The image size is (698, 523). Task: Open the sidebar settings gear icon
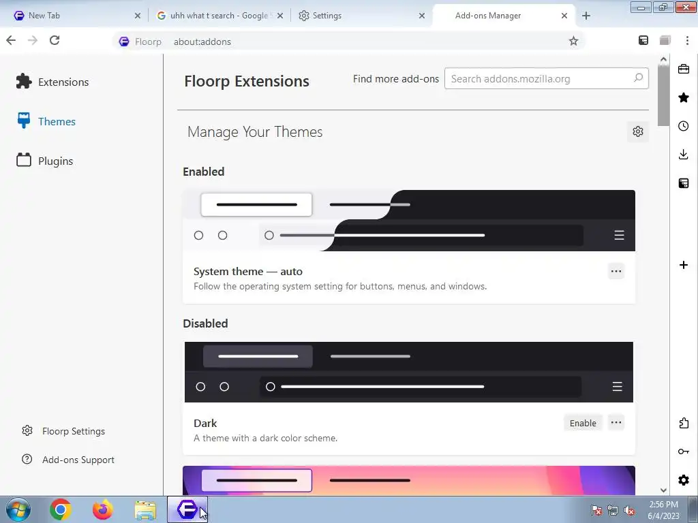[x=684, y=480]
